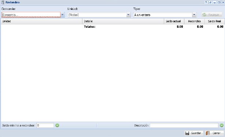The width and height of the screenshot is (225, 137).
Task: Expand the Tipo dropdown arrow
Action: pos(194,15)
